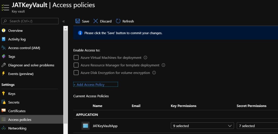Screen dimensions: 278x134
Task: Click the Keys key icon
Action: pos(4,93)
